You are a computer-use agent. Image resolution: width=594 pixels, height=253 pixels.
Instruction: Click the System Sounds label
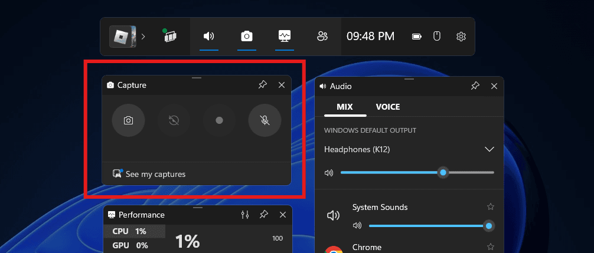click(380, 207)
